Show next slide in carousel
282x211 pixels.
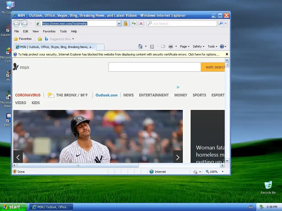(x=178, y=157)
